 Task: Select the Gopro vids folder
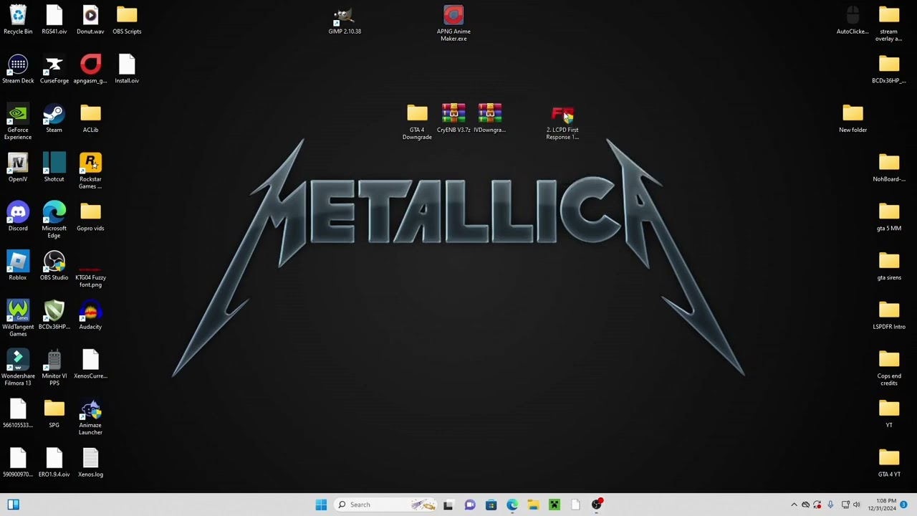[90, 217]
